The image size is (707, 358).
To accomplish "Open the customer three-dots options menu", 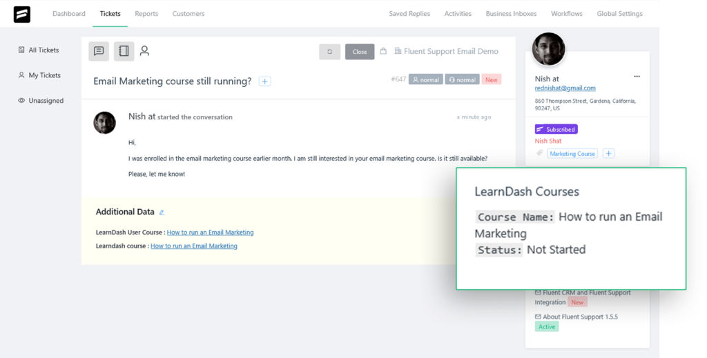I will point(637,77).
